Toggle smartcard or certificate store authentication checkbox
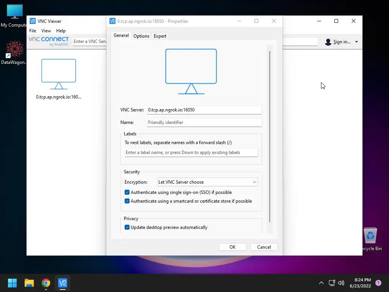The image size is (389, 292). coord(127,201)
